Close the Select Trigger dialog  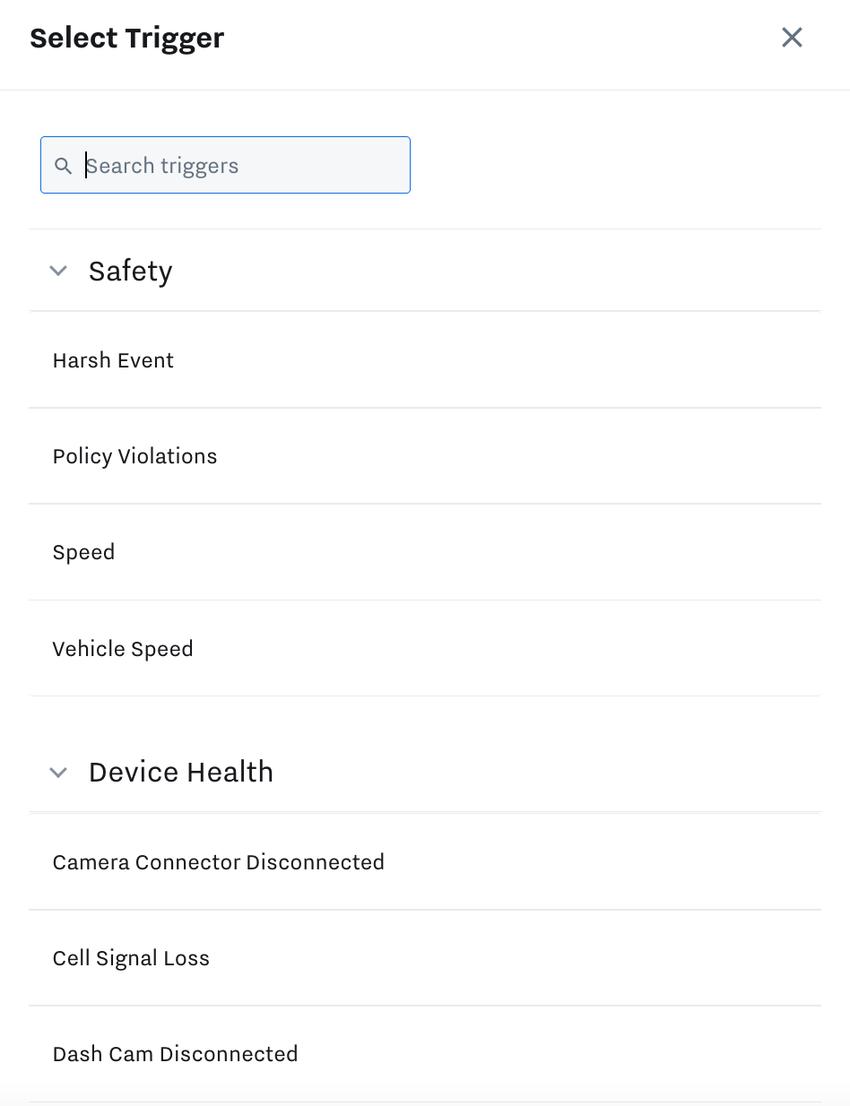click(792, 38)
